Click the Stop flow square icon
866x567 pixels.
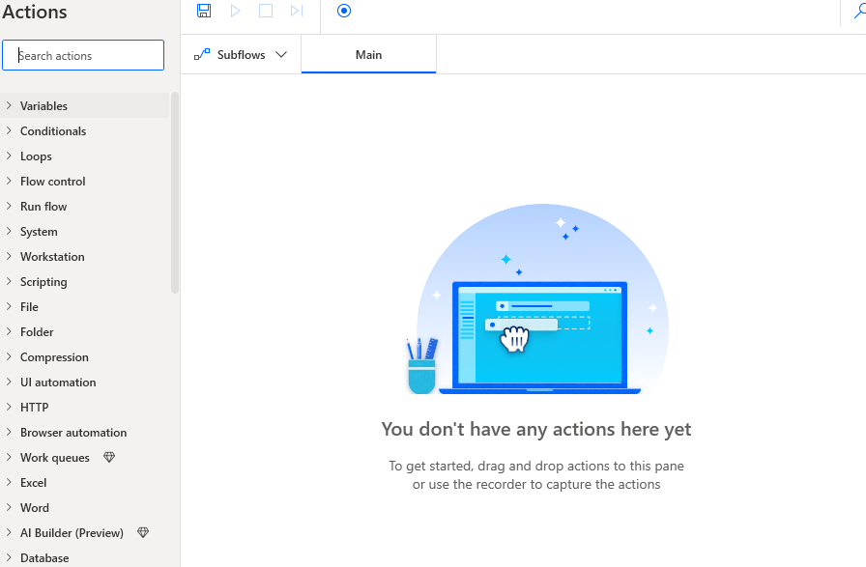[x=266, y=11]
